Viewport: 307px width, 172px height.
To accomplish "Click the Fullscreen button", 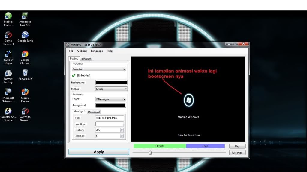I will [x=237, y=153].
